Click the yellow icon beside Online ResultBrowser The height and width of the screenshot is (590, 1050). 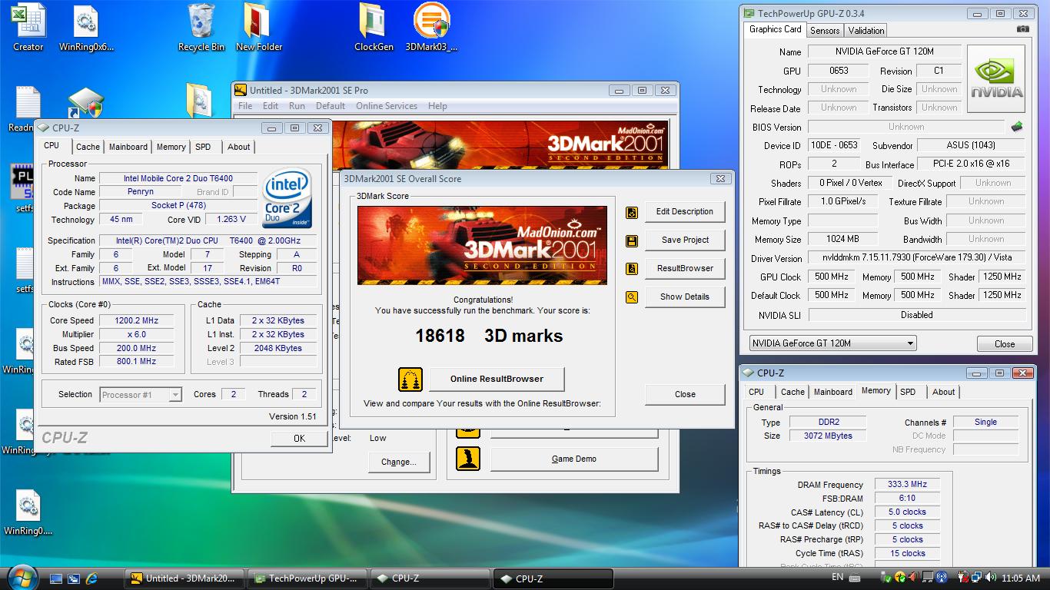click(410, 379)
